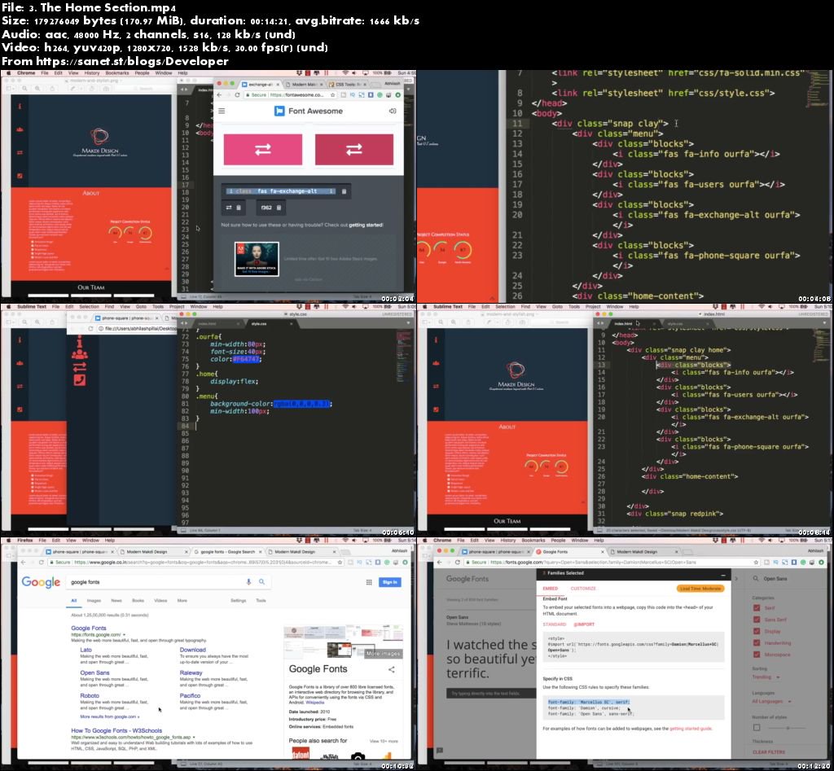The height and width of the screenshot is (771, 834).
Task: Uncheck the Handwriting category checkbox
Action: pos(757,643)
